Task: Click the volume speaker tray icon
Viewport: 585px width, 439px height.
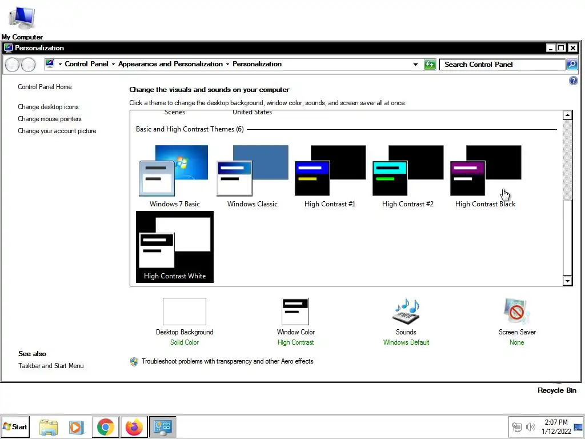Action: [530, 427]
